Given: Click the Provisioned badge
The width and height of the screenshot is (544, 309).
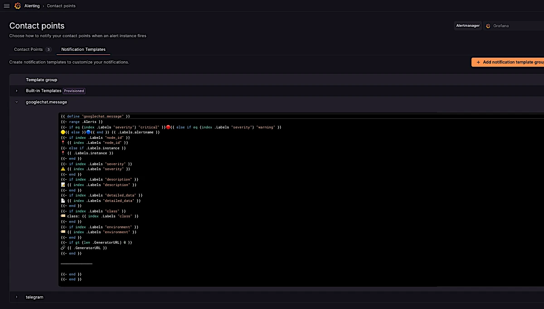Looking at the screenshot, I should point(74,91).
